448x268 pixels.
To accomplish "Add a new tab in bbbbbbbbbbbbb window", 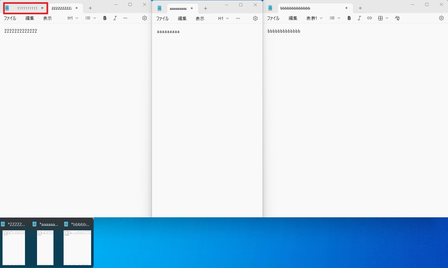I will click(x=360, y=8).
